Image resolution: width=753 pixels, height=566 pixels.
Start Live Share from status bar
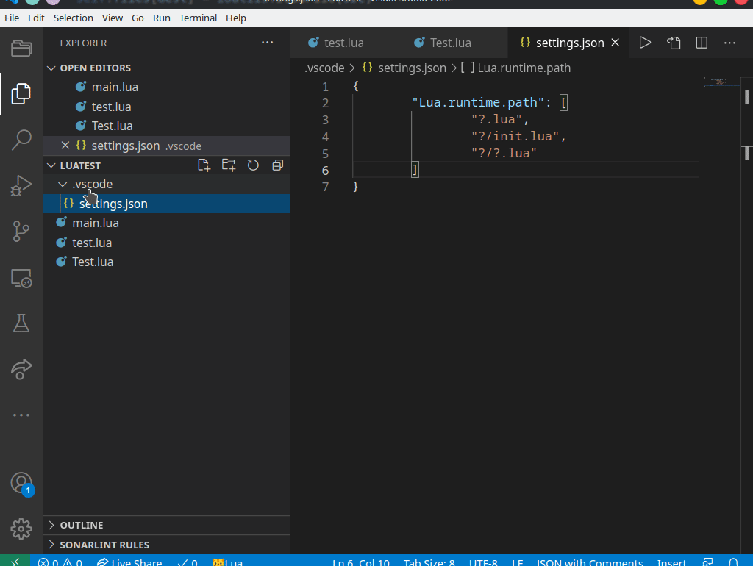129,562
